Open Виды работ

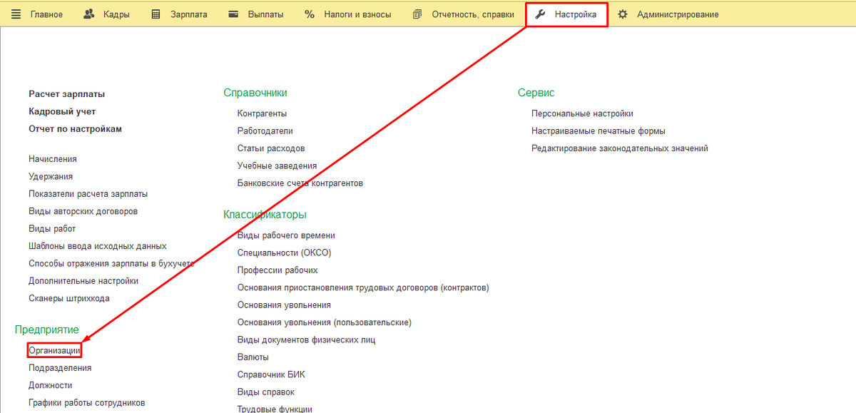[x=52, y=229]
